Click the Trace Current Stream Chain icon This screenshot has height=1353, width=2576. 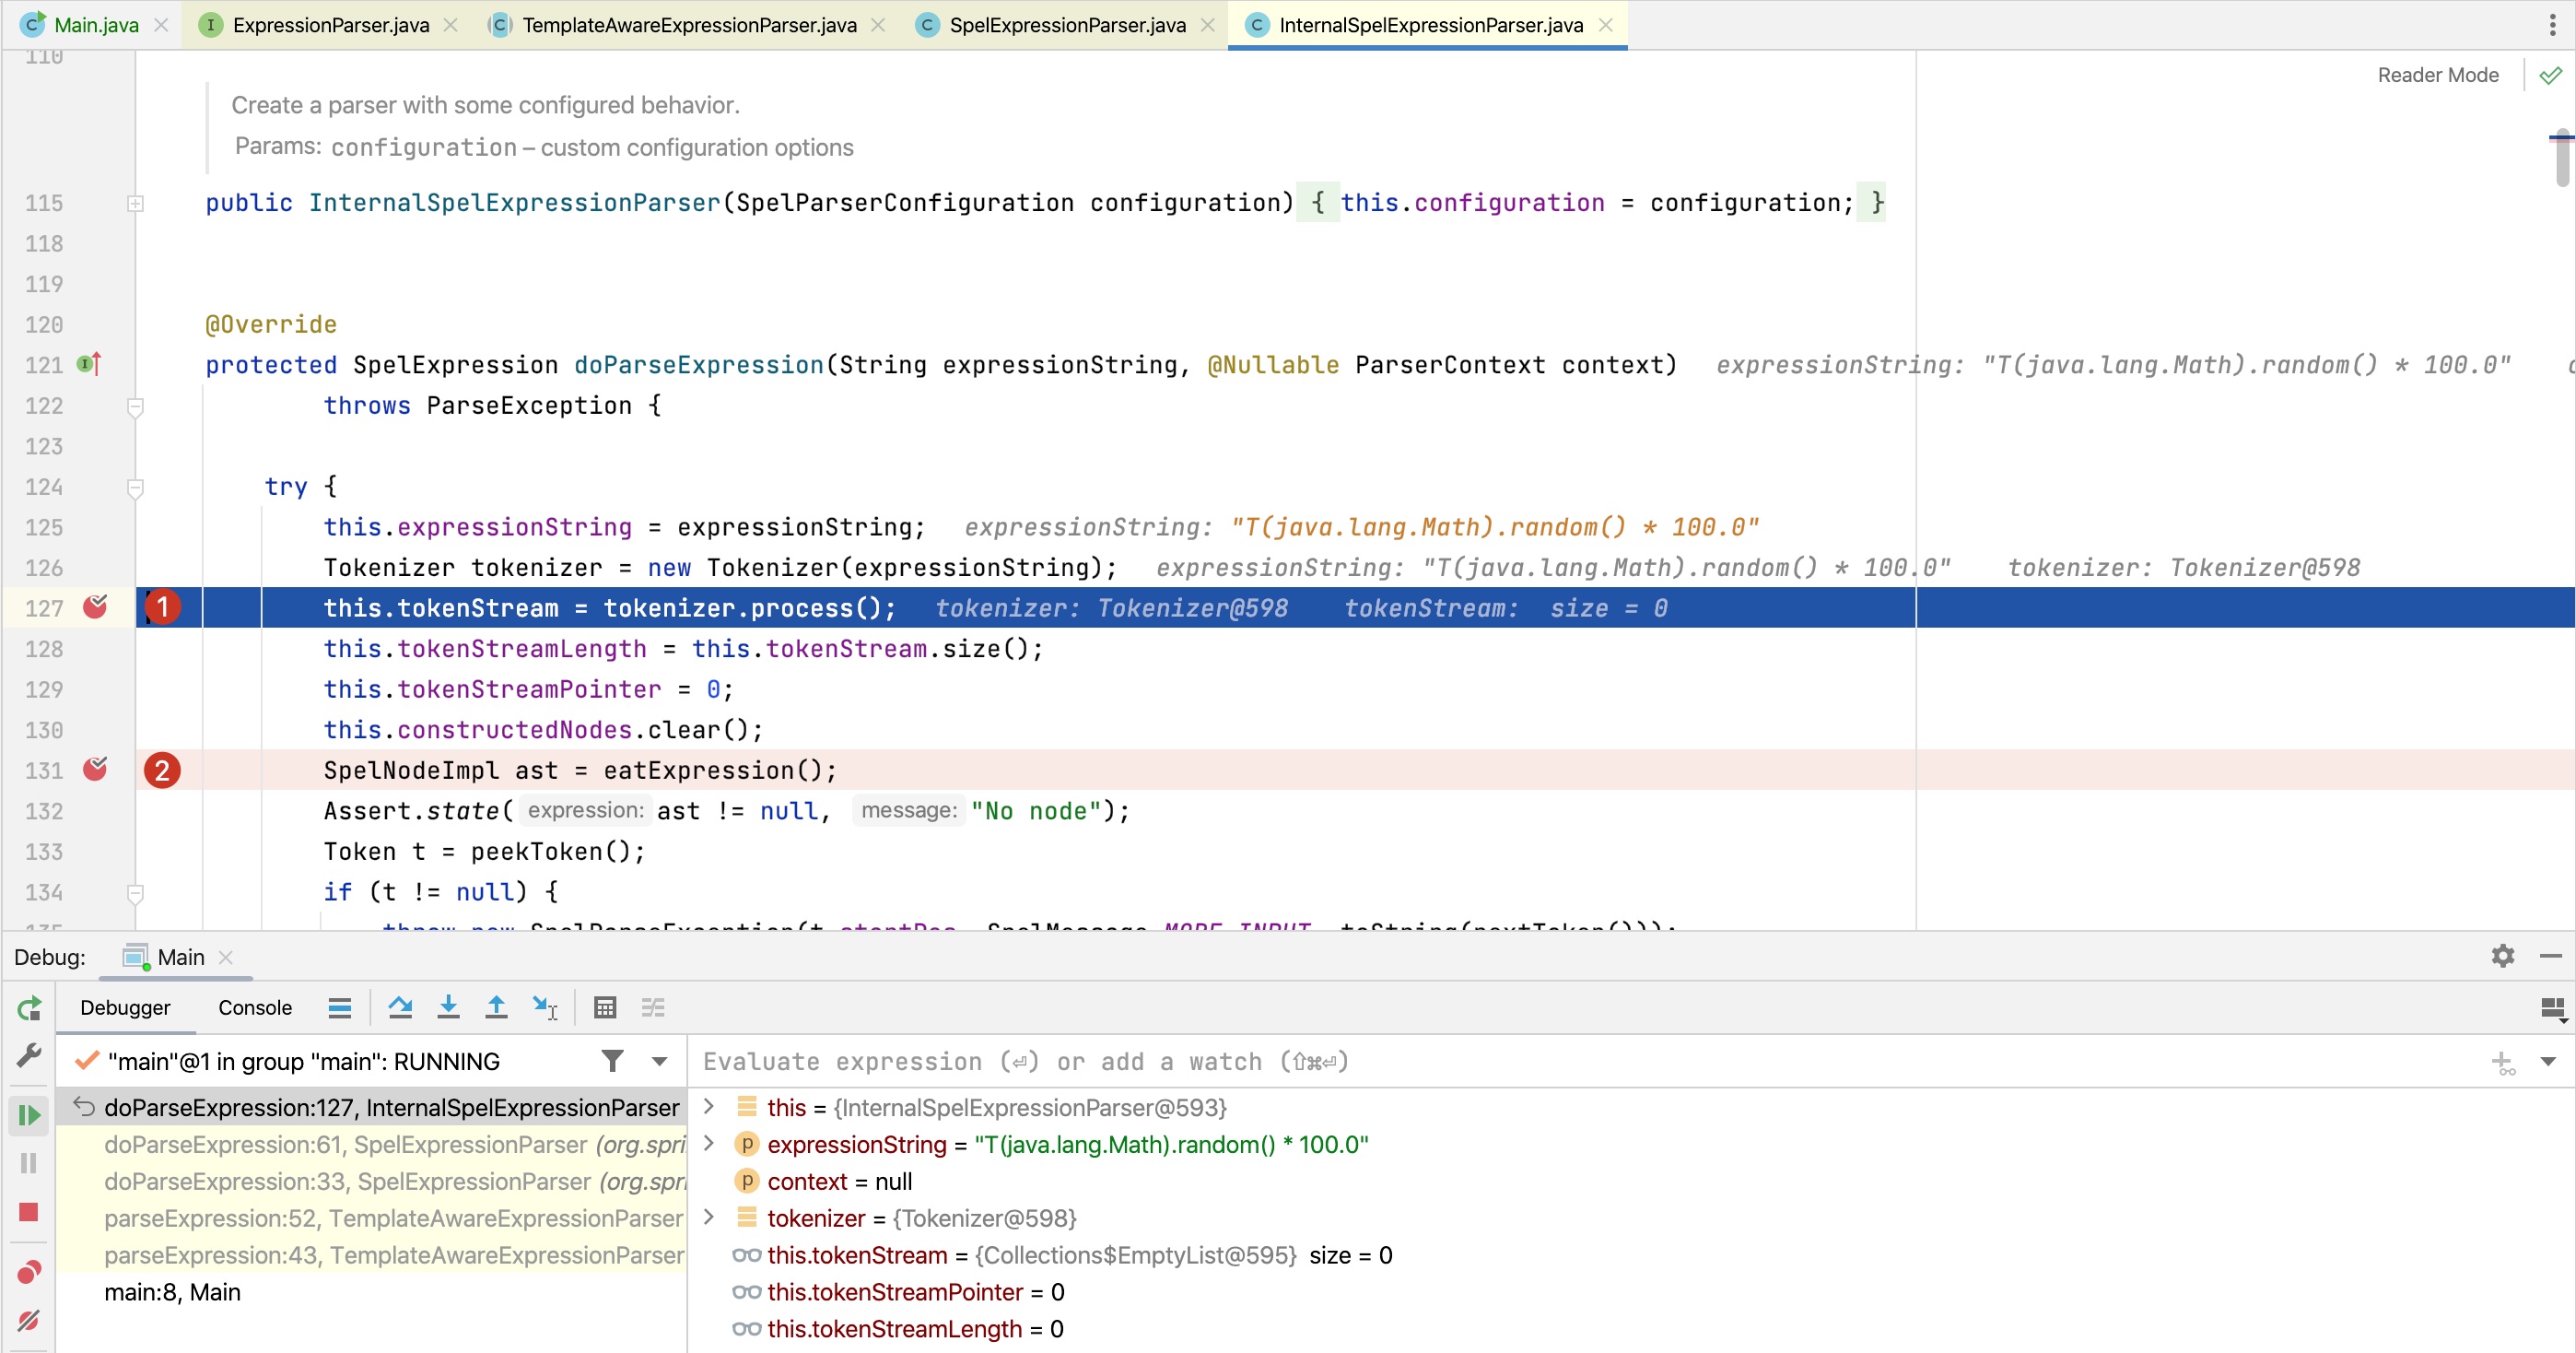tap(653, 1007)
